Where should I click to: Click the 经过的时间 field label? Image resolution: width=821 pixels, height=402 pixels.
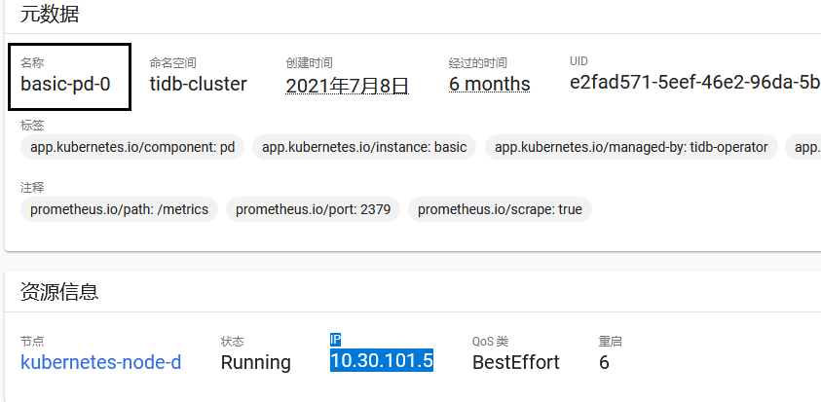[x=478, y=63]
